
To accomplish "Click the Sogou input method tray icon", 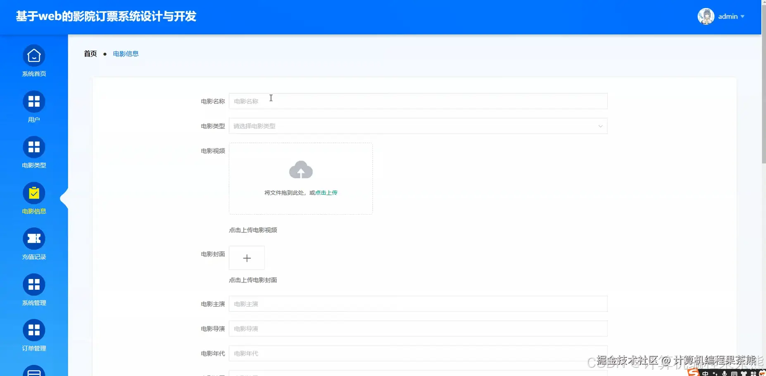I will (693, 373).
